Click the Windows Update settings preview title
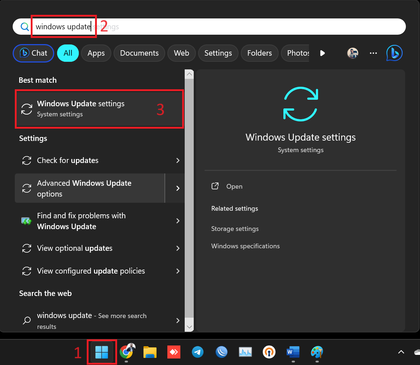420x365 pixels. point(300,137)
